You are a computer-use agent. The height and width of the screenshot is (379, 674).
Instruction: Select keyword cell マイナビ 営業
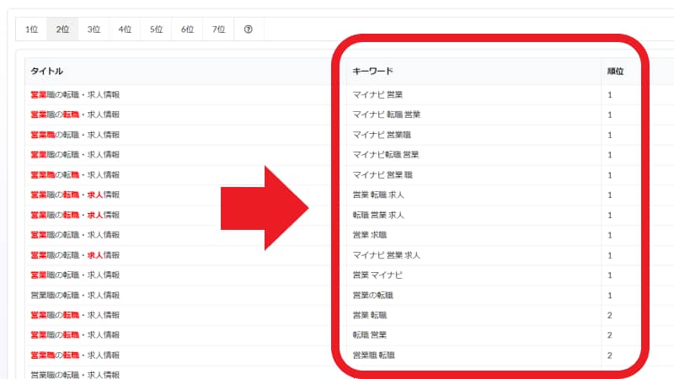coord(377,94)
